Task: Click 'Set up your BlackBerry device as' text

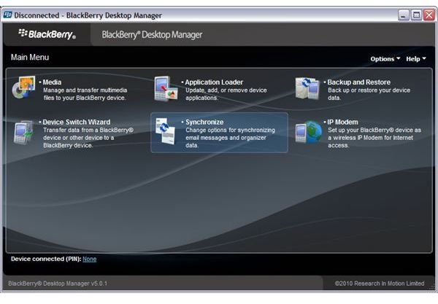Action: click(374, 138)
